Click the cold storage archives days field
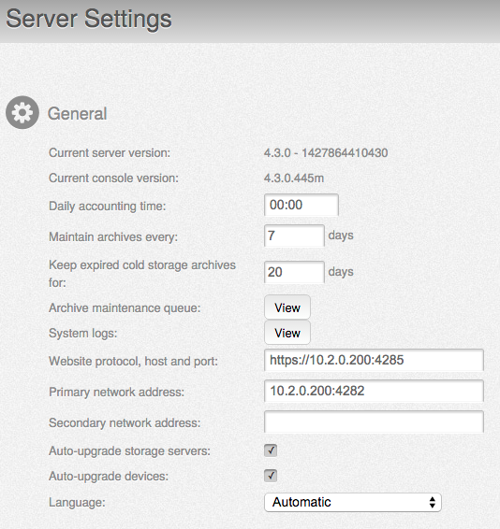The height and width of the screenshot is (529, 500). 294,272
